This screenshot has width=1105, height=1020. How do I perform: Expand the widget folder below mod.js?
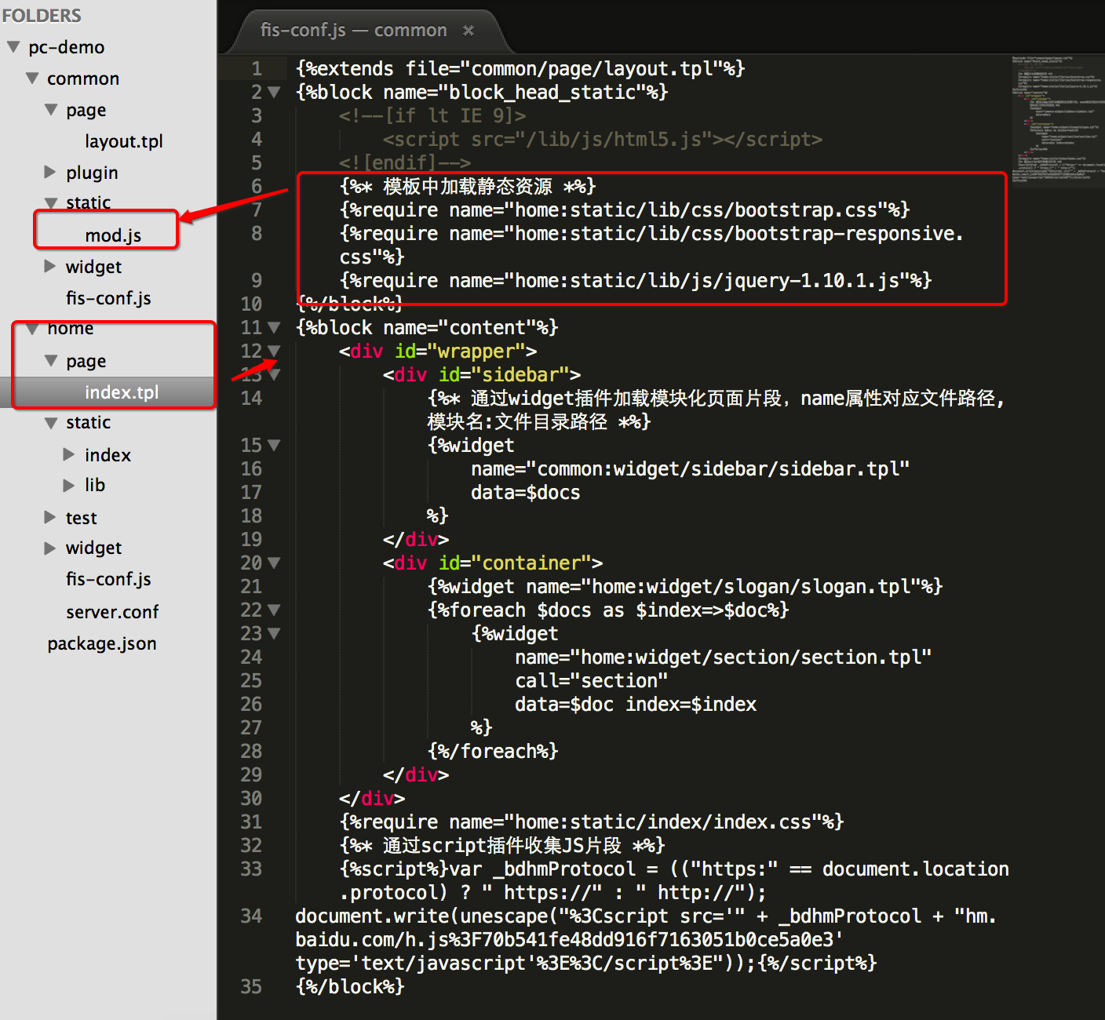point(50,266)
